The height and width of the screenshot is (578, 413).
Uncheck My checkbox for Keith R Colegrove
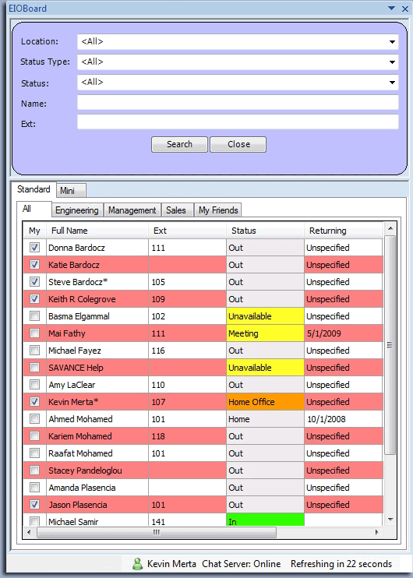coord(34,299)
